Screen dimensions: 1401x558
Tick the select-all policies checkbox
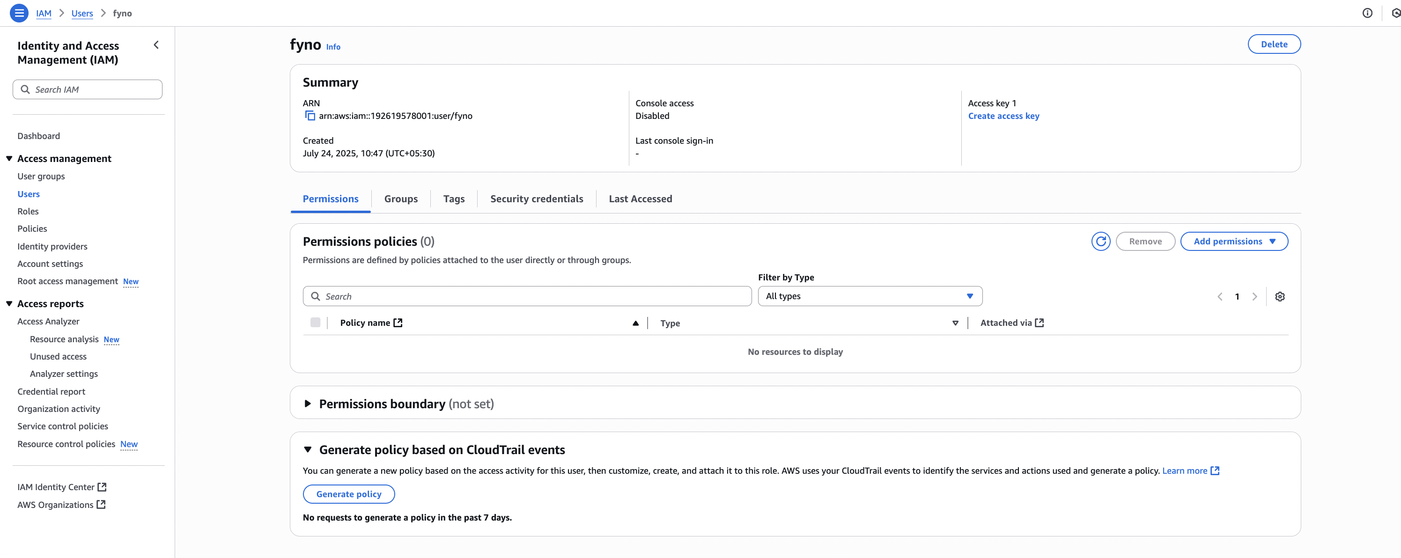click(315, 323)
